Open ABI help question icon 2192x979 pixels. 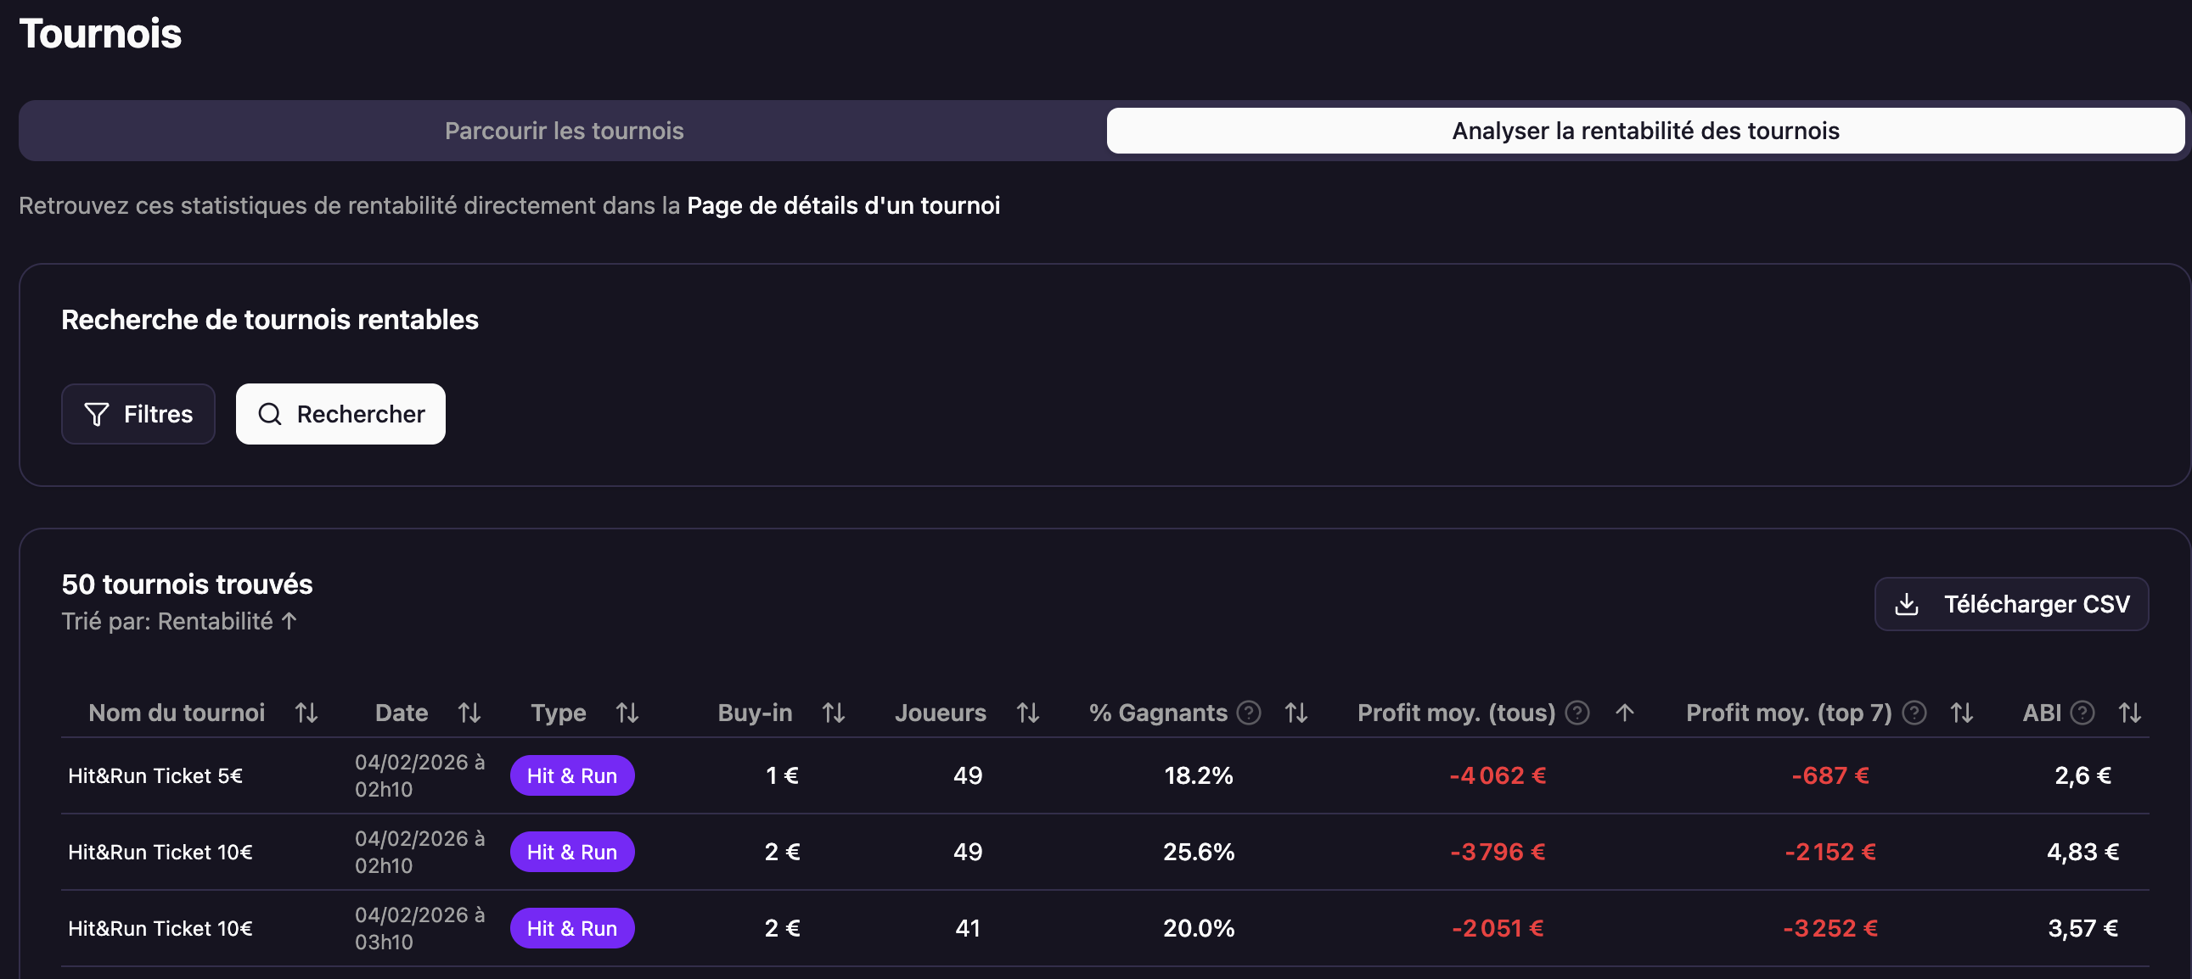tap(2082, 712)
